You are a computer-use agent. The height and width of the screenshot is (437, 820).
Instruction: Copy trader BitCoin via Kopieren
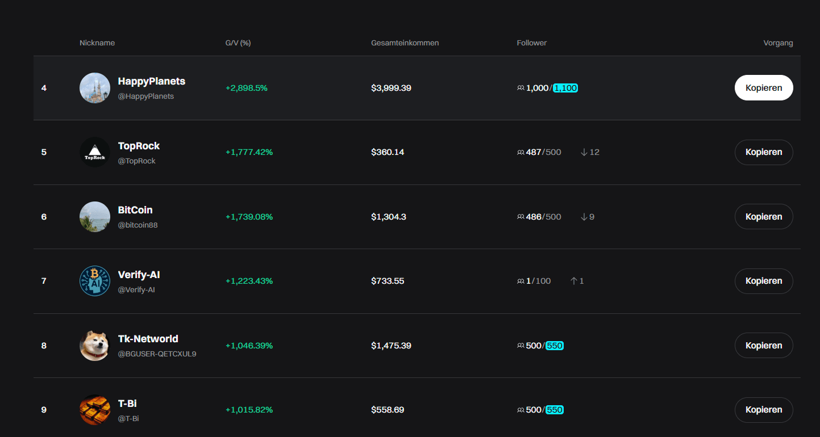click(764, 217)
